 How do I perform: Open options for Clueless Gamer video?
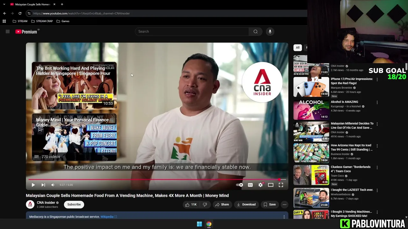click(x=377, y=167)
